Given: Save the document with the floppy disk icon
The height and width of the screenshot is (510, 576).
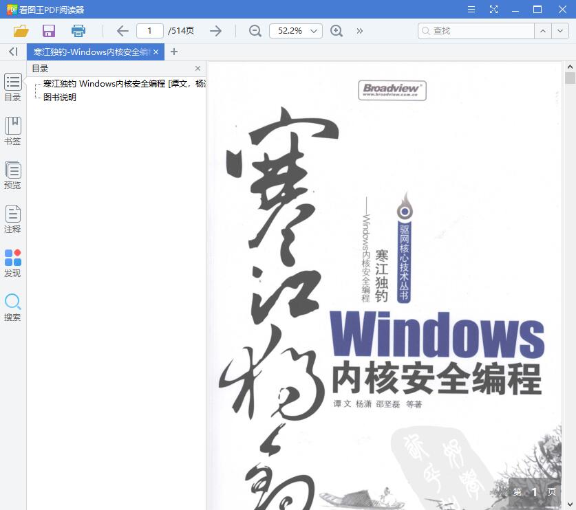Looking at the screenshot, I should click(x=49, y=31).
